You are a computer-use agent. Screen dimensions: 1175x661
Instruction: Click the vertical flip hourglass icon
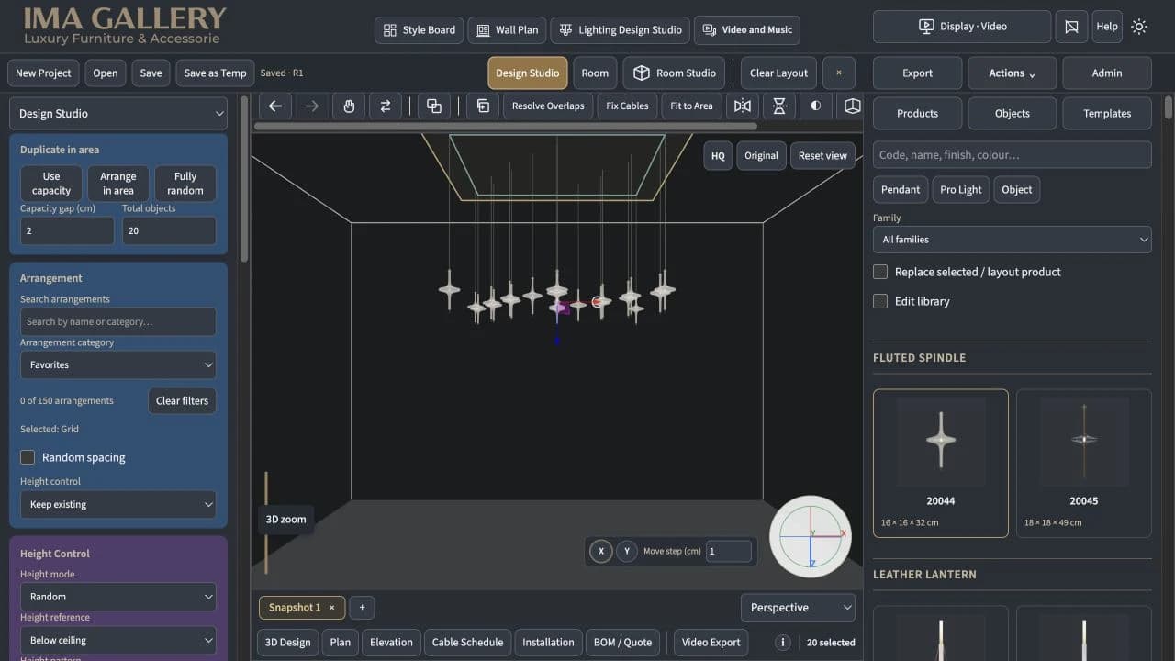[x=779, y=106]
